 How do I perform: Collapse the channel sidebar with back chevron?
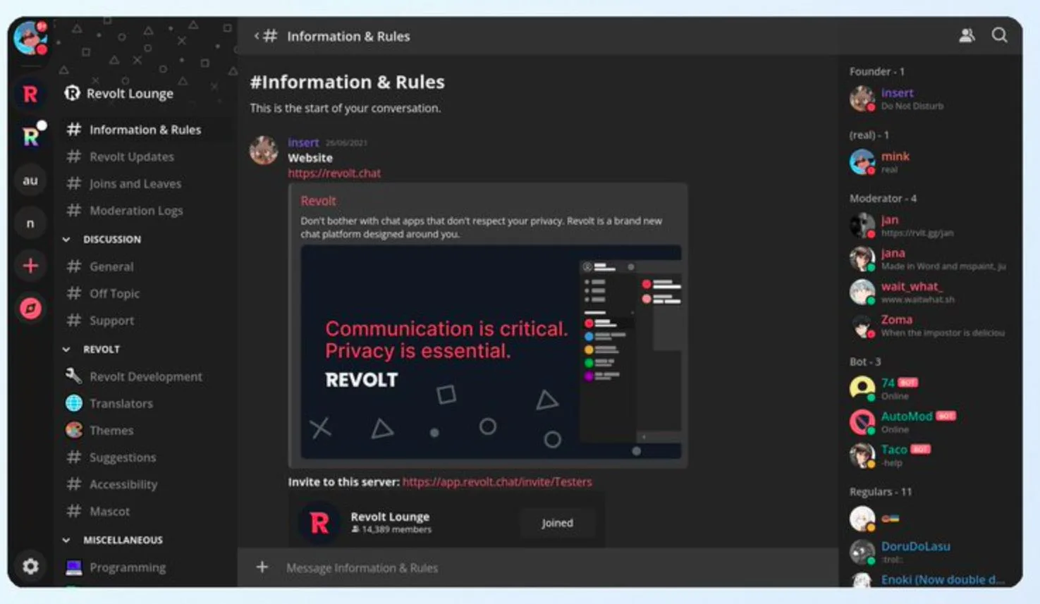point(257,36)
